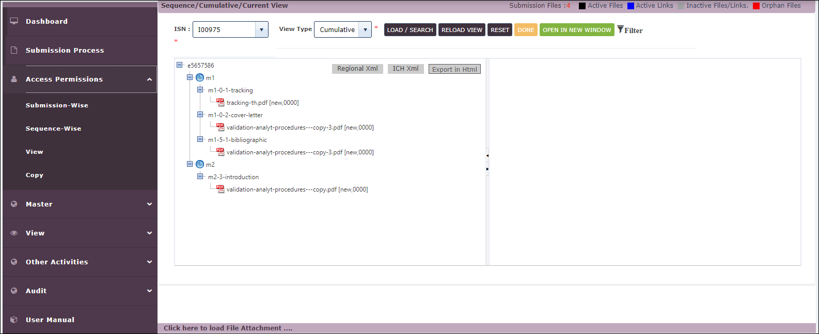Click the Filter funnel icon
The width and height of the screenshot is (819, 334).
pos(620,29)
